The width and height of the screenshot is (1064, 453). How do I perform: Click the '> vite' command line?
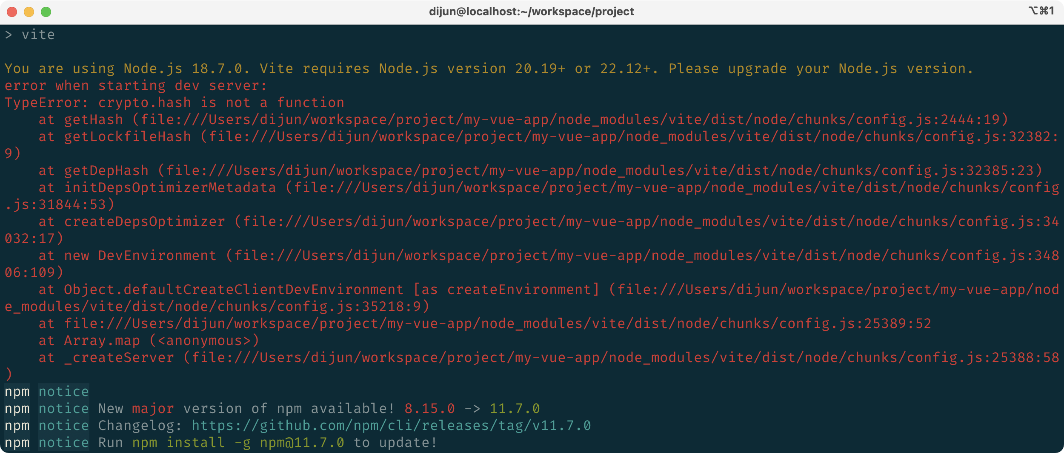(x=30, y=35)
